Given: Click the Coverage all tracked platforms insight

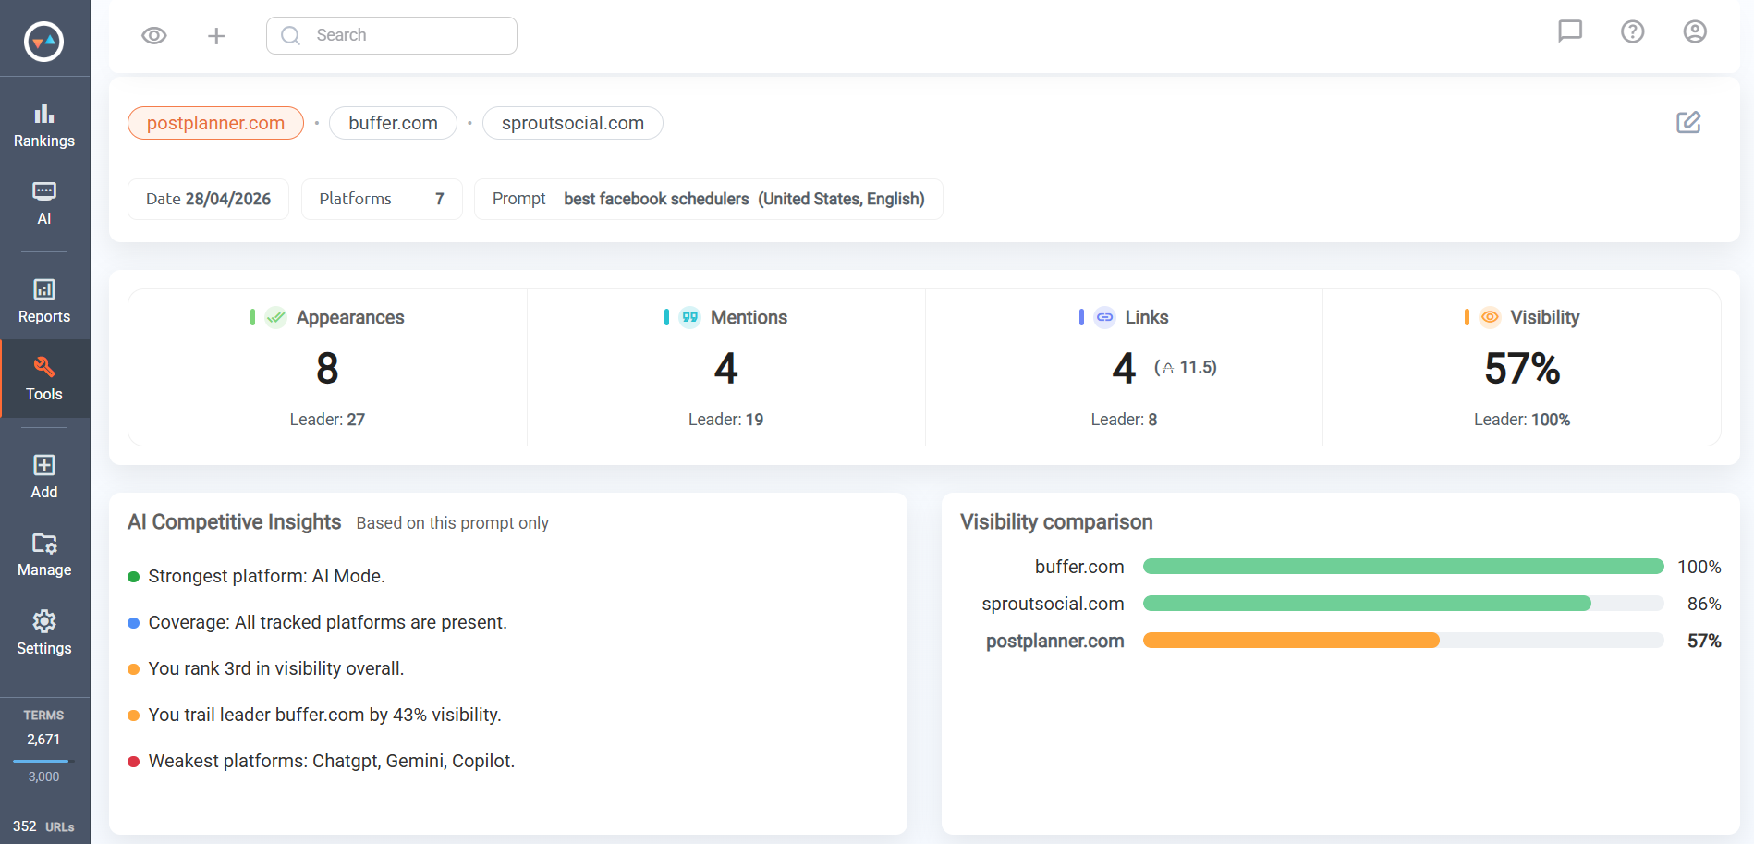Looking at the screenshot, I should (327, 622).
